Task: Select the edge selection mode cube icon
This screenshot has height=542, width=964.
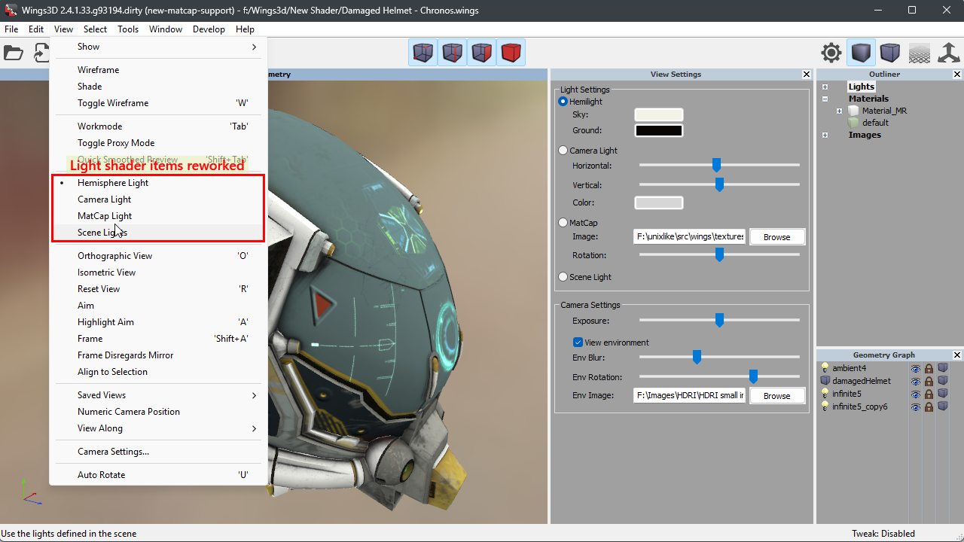Action: pyautogui.click(x=453, y=53)
